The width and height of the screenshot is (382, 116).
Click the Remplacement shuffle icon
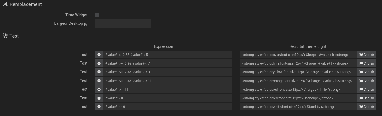5,4
